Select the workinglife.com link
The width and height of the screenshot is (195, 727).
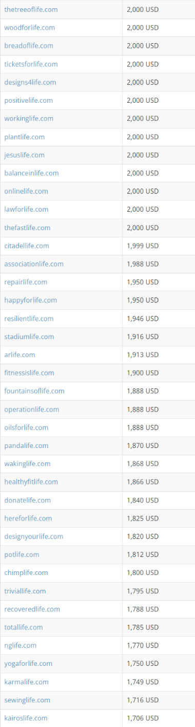tap(29, 119)
